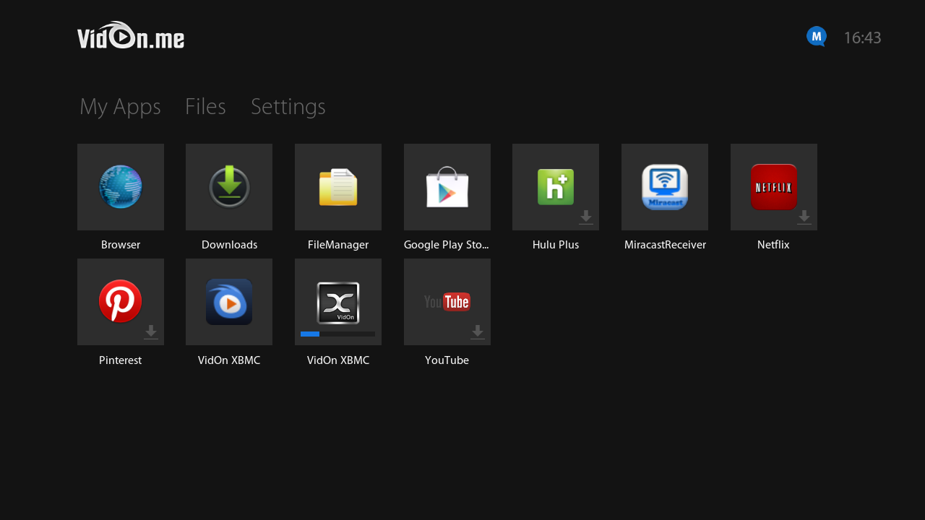Screen dimensions: 925x520
Task: Open Google Play Store app
Action: tap(447, 187)
